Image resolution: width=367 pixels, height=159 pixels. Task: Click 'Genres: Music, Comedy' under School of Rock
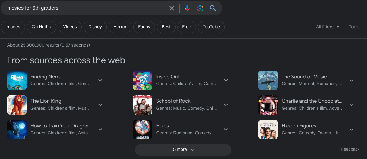[x=187, y=108]
